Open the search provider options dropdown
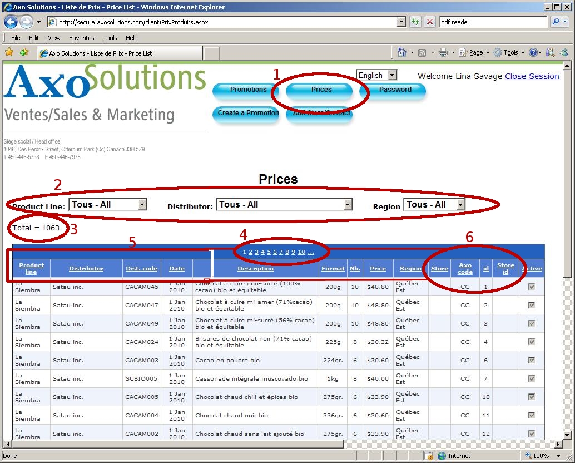Image resolution: width=575 pixels, height=463 pixels. pyautogui.click(x=565, y=22)
